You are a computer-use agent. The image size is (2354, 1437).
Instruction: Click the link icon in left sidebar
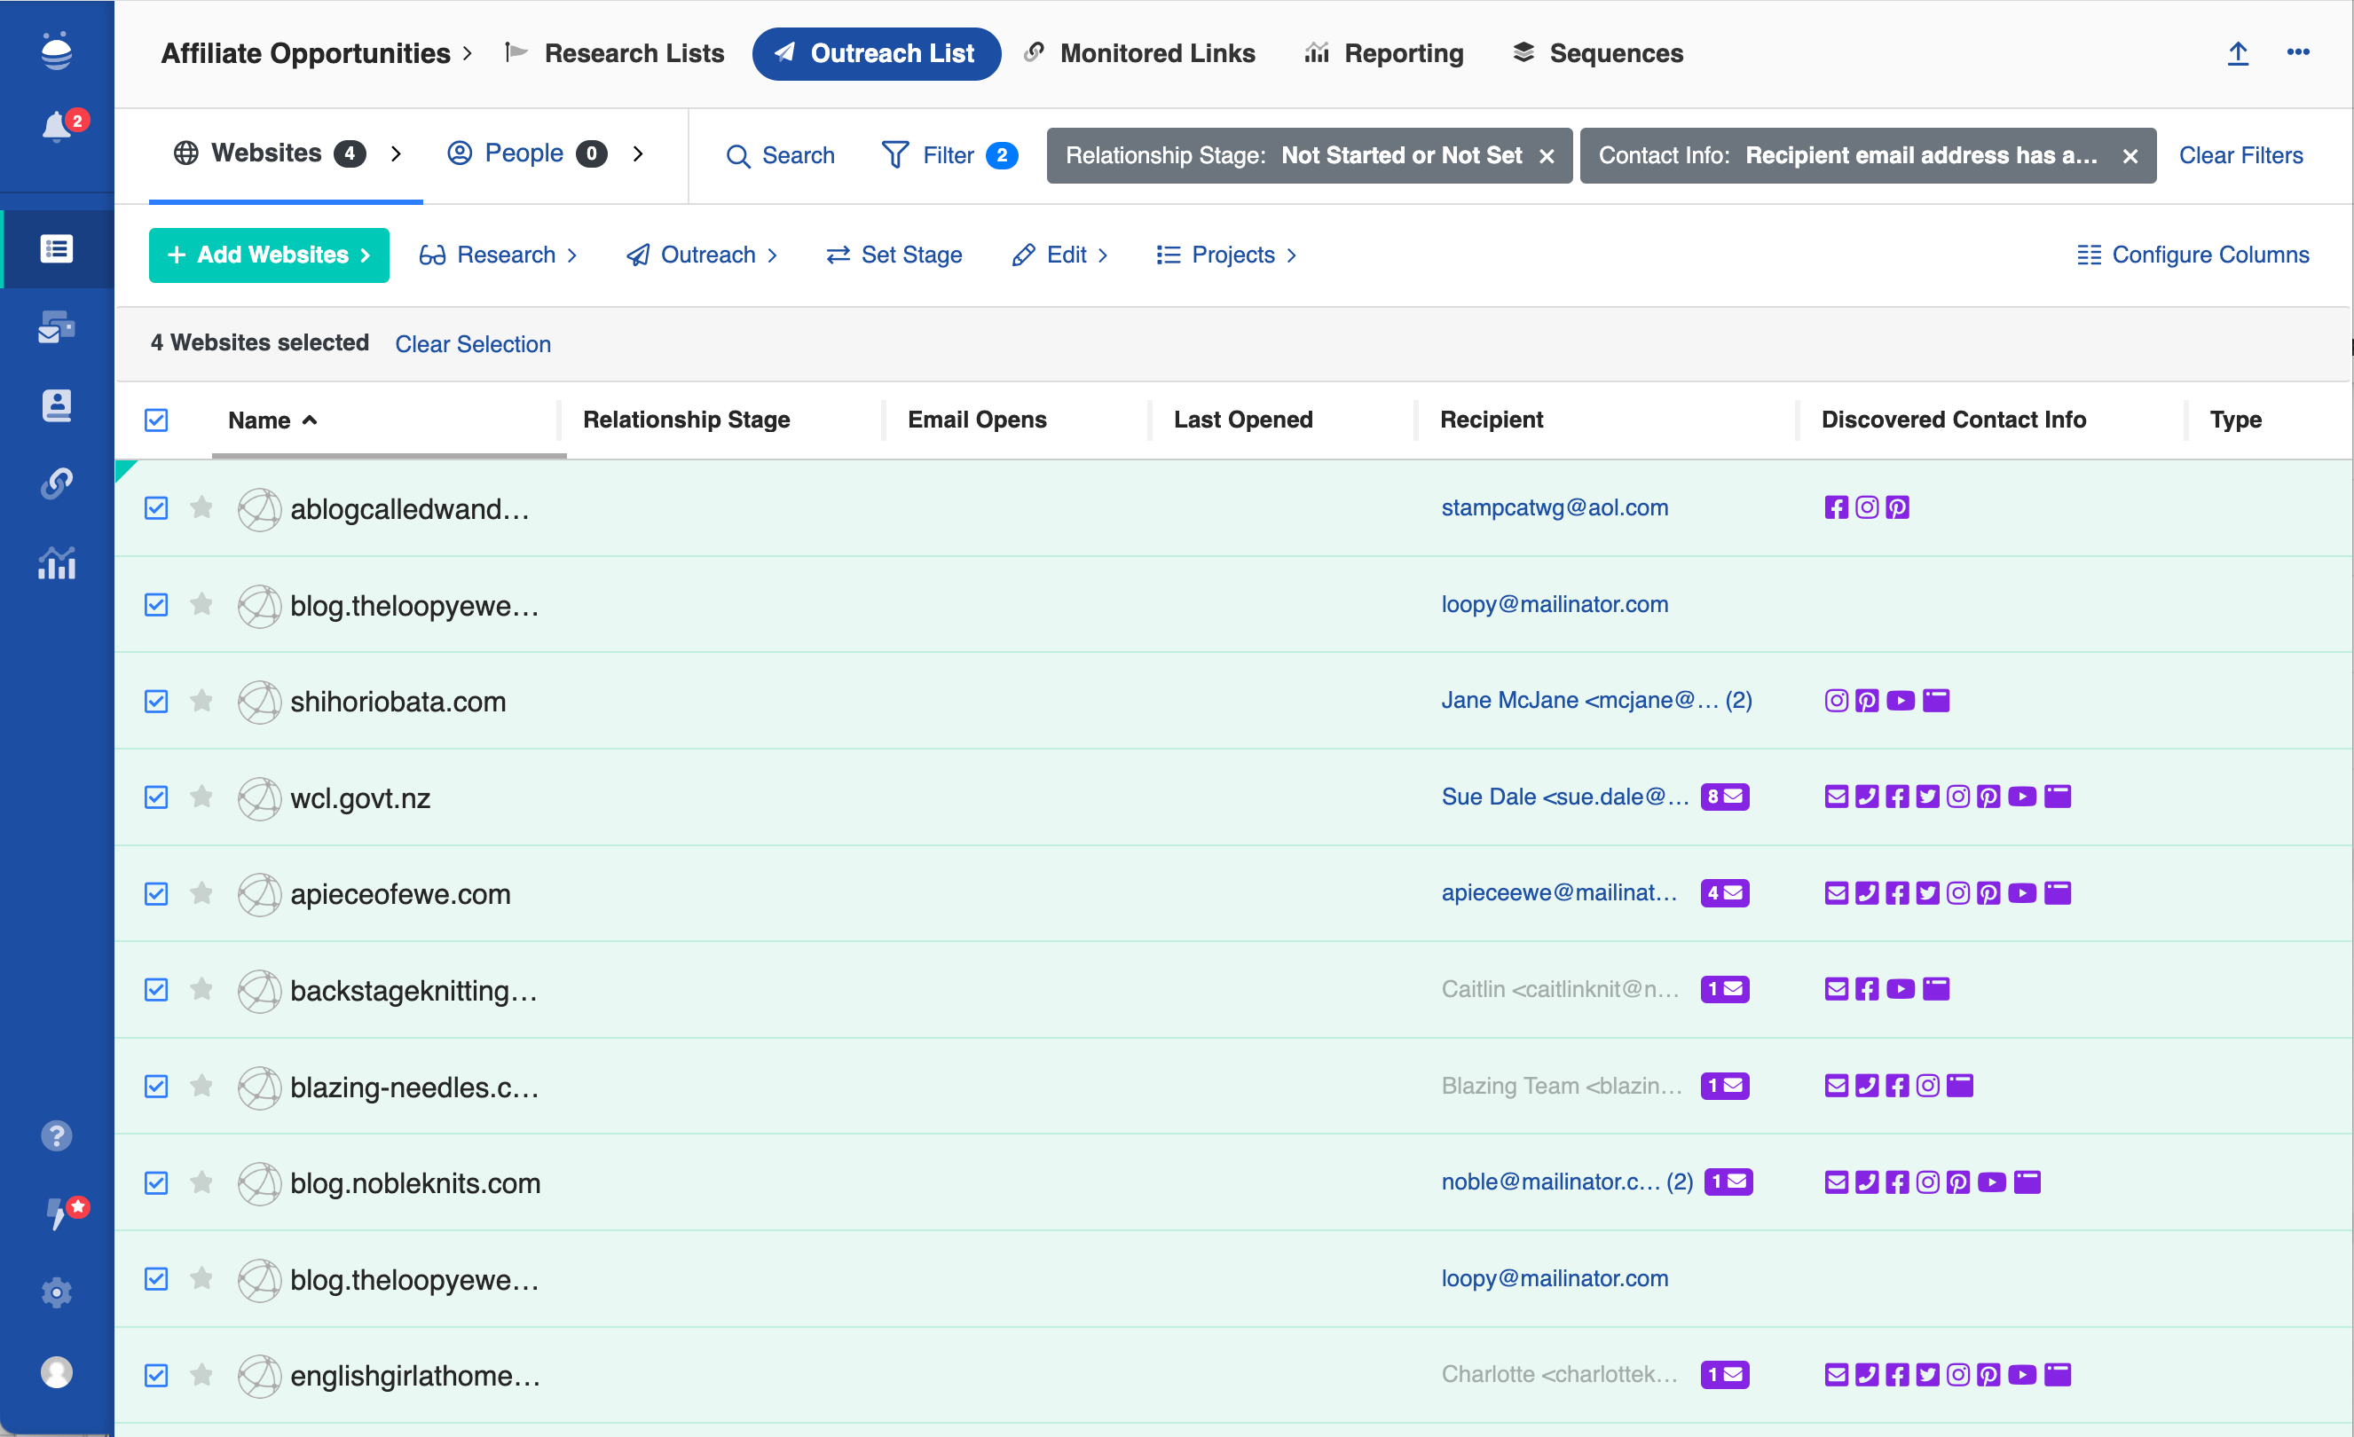57,483
